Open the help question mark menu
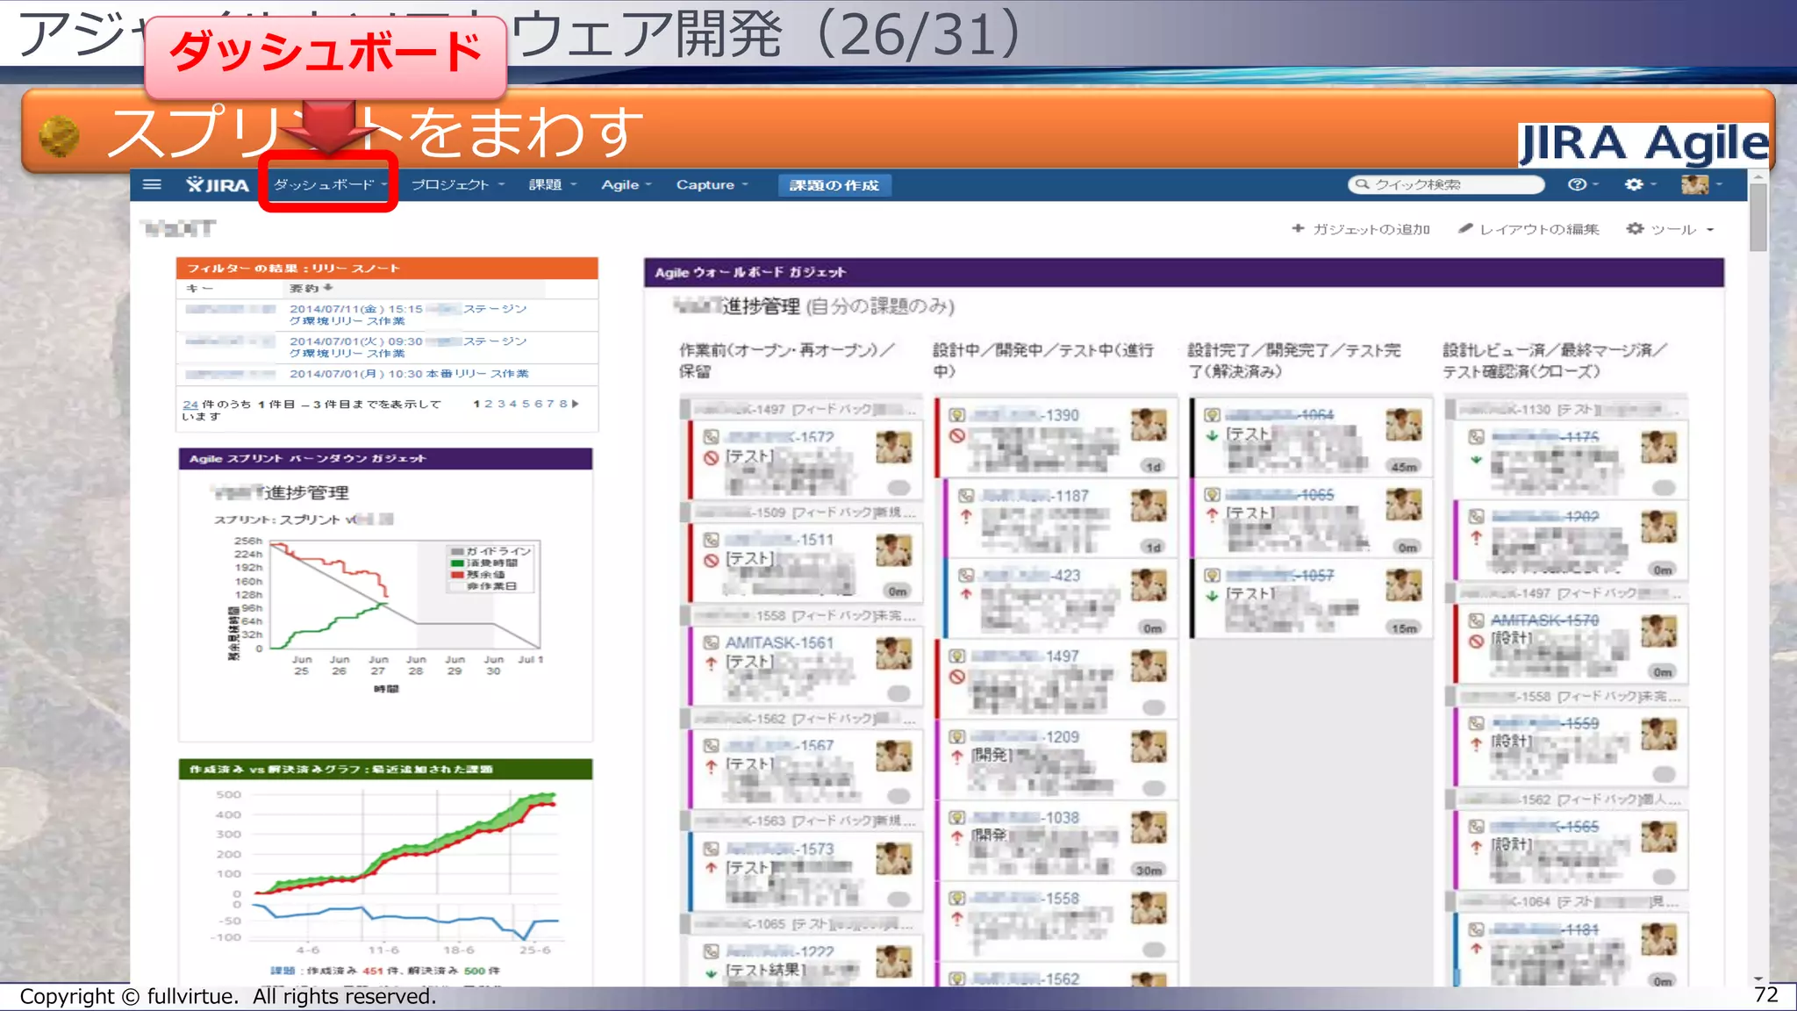 1582,184
